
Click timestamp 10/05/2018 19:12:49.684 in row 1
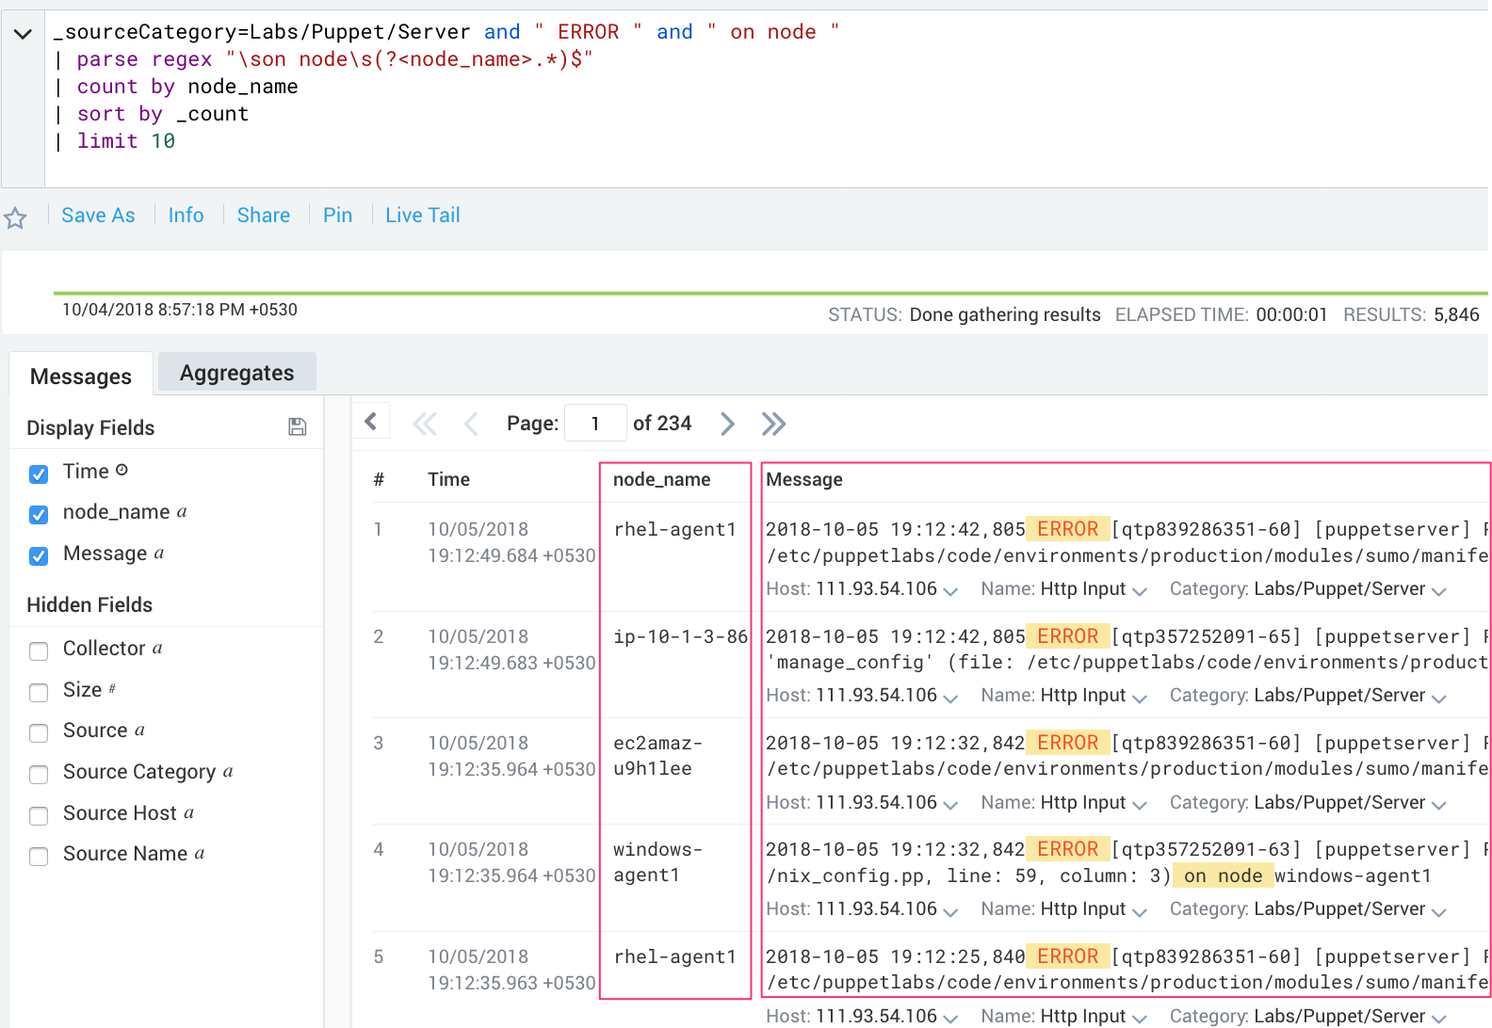pos(511,543)
